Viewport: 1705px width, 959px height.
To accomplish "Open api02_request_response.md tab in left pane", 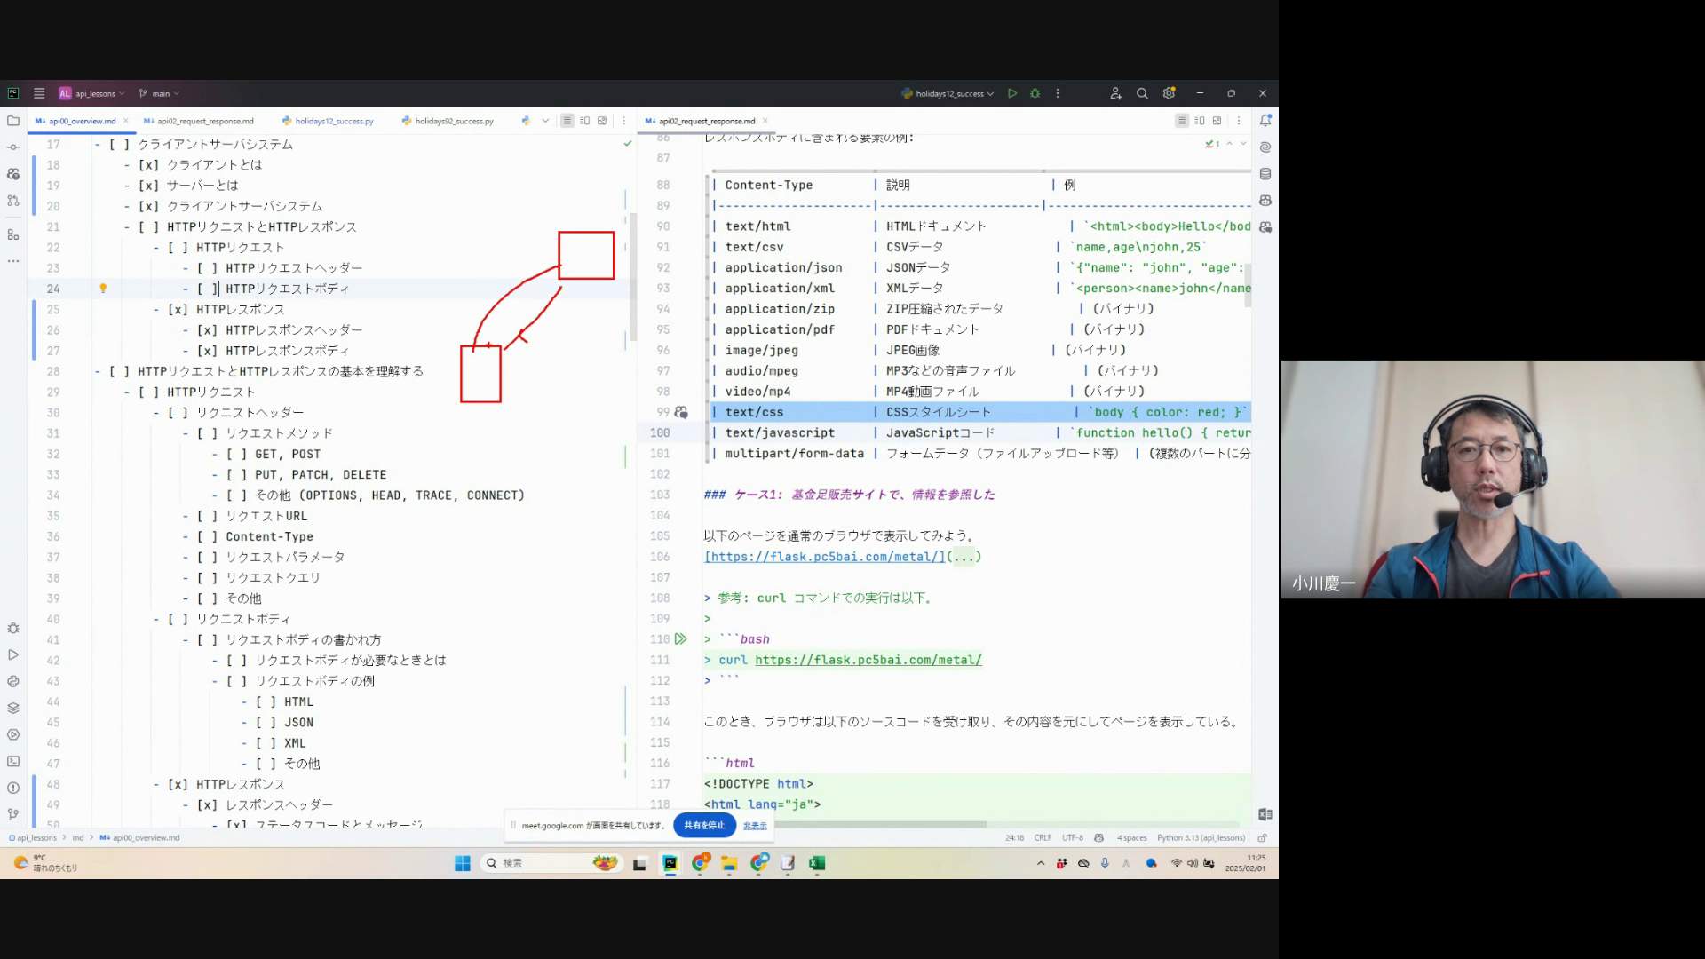I will click(205, 121).
